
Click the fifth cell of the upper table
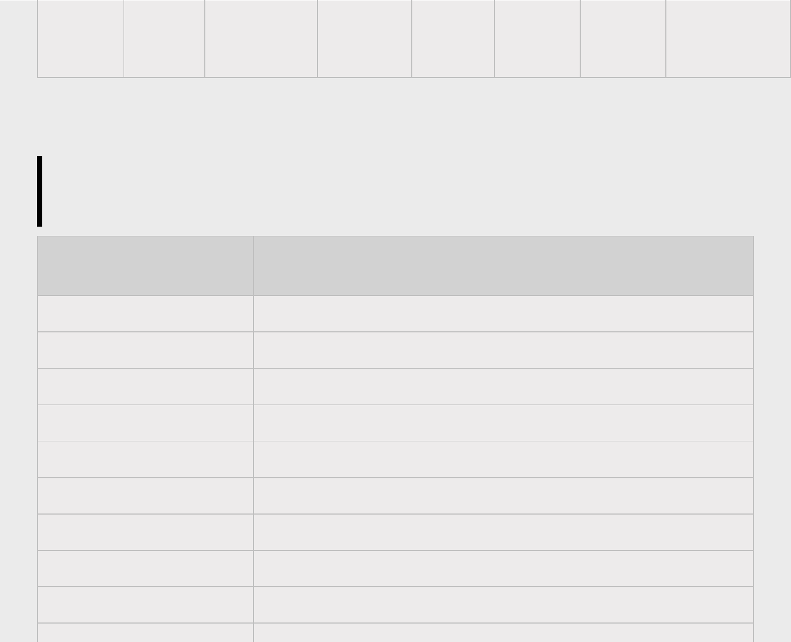[453, 38]
